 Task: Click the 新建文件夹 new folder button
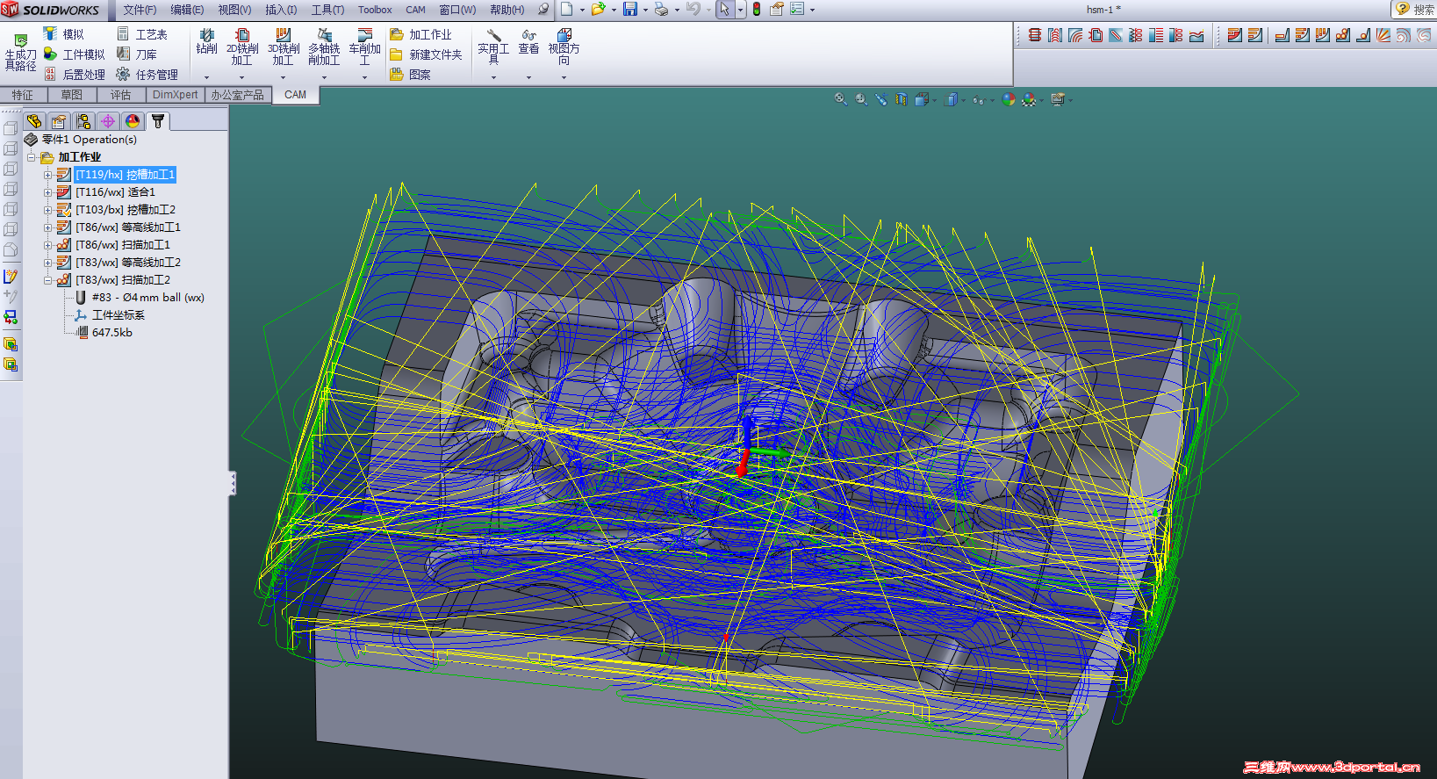click(x=426, y=54)
